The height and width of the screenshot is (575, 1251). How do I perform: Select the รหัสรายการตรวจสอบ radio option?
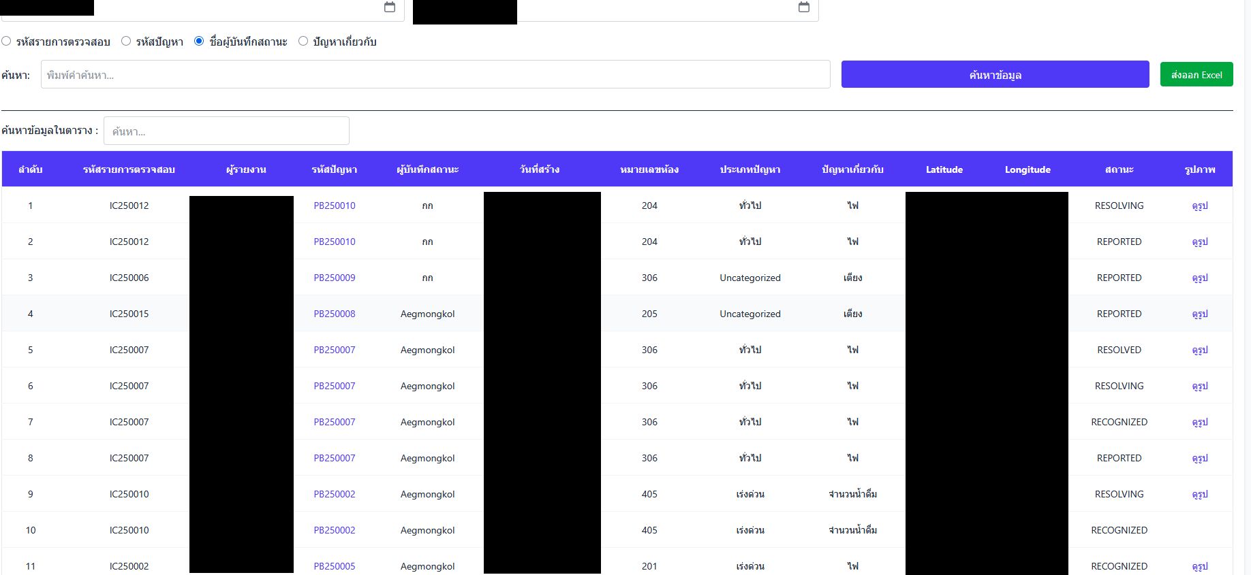coord(6,42)
